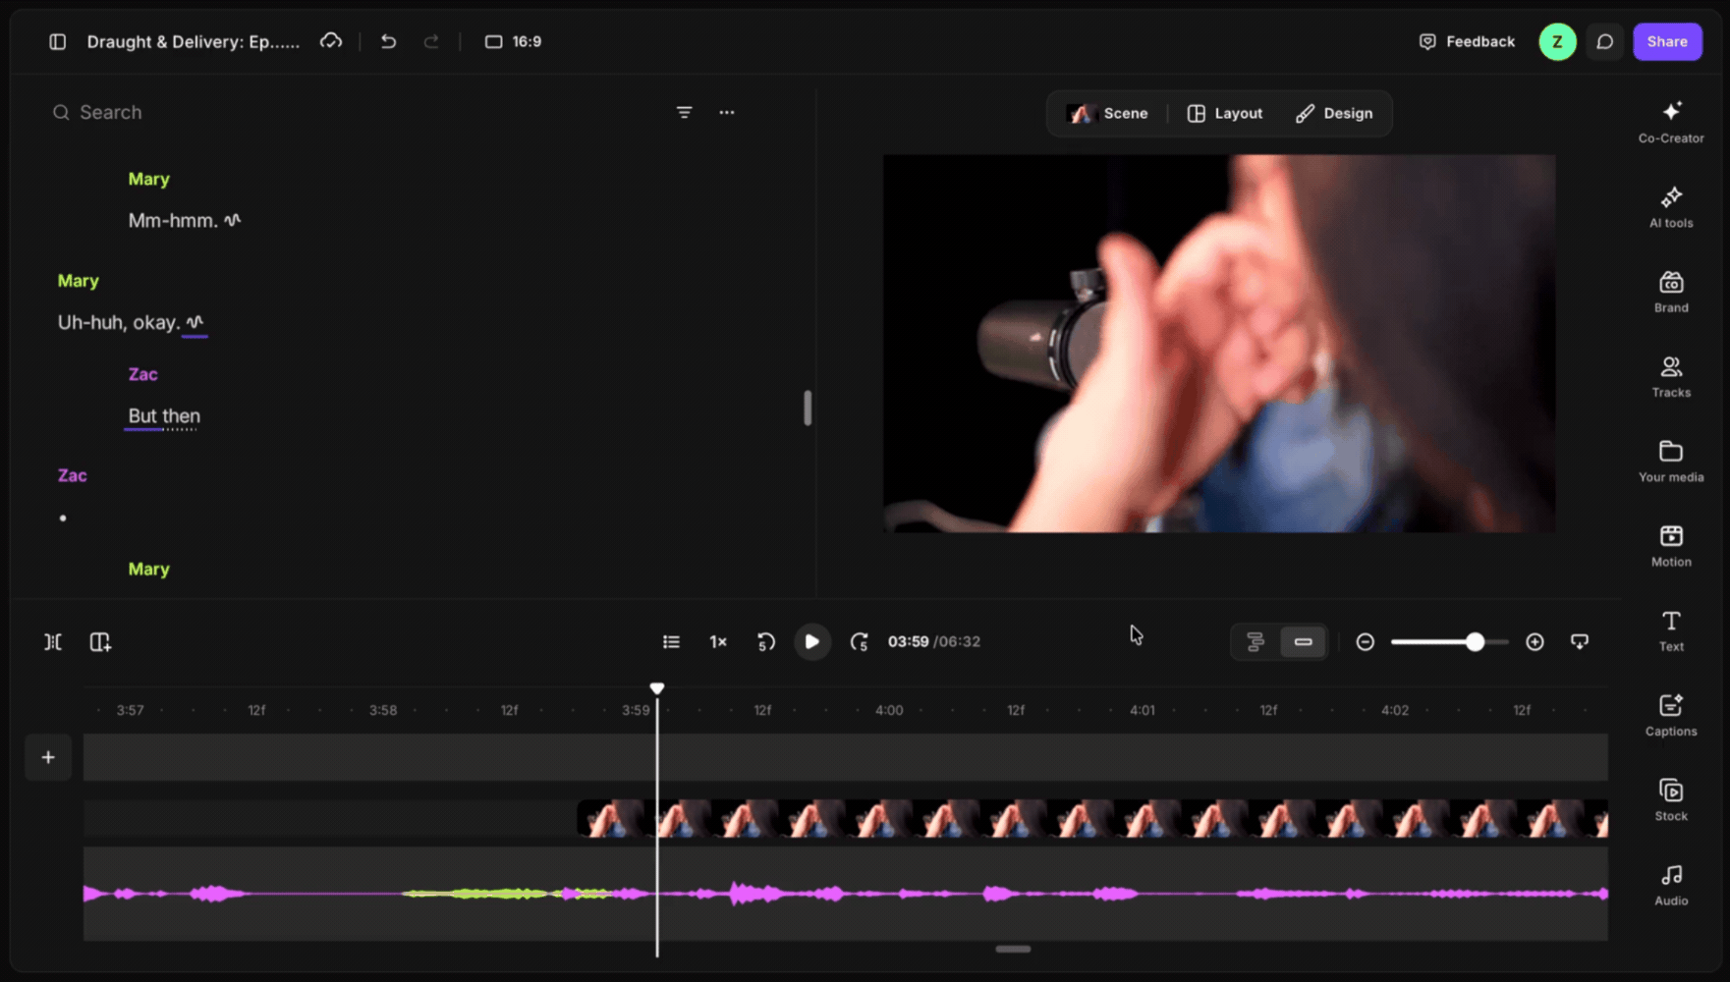Click the video preview canvas
The width and height of the screenshot is (1730, 982).
click(x=1218, y=343)
